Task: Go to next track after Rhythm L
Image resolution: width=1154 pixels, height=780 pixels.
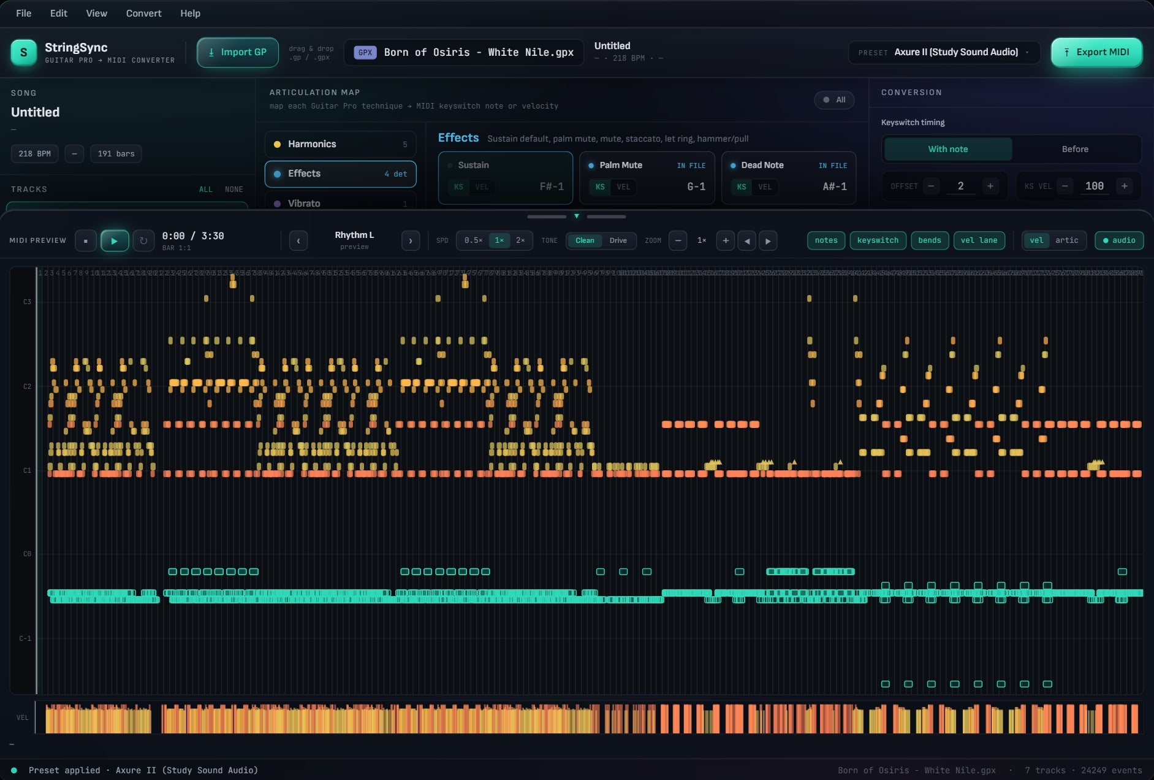Action: (411, 240)
